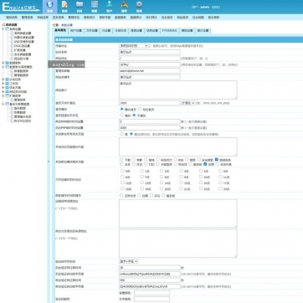This screenshot has width=303, height=303.
Task: Open the Template layout icon in header
Action: tap(95, 7)
